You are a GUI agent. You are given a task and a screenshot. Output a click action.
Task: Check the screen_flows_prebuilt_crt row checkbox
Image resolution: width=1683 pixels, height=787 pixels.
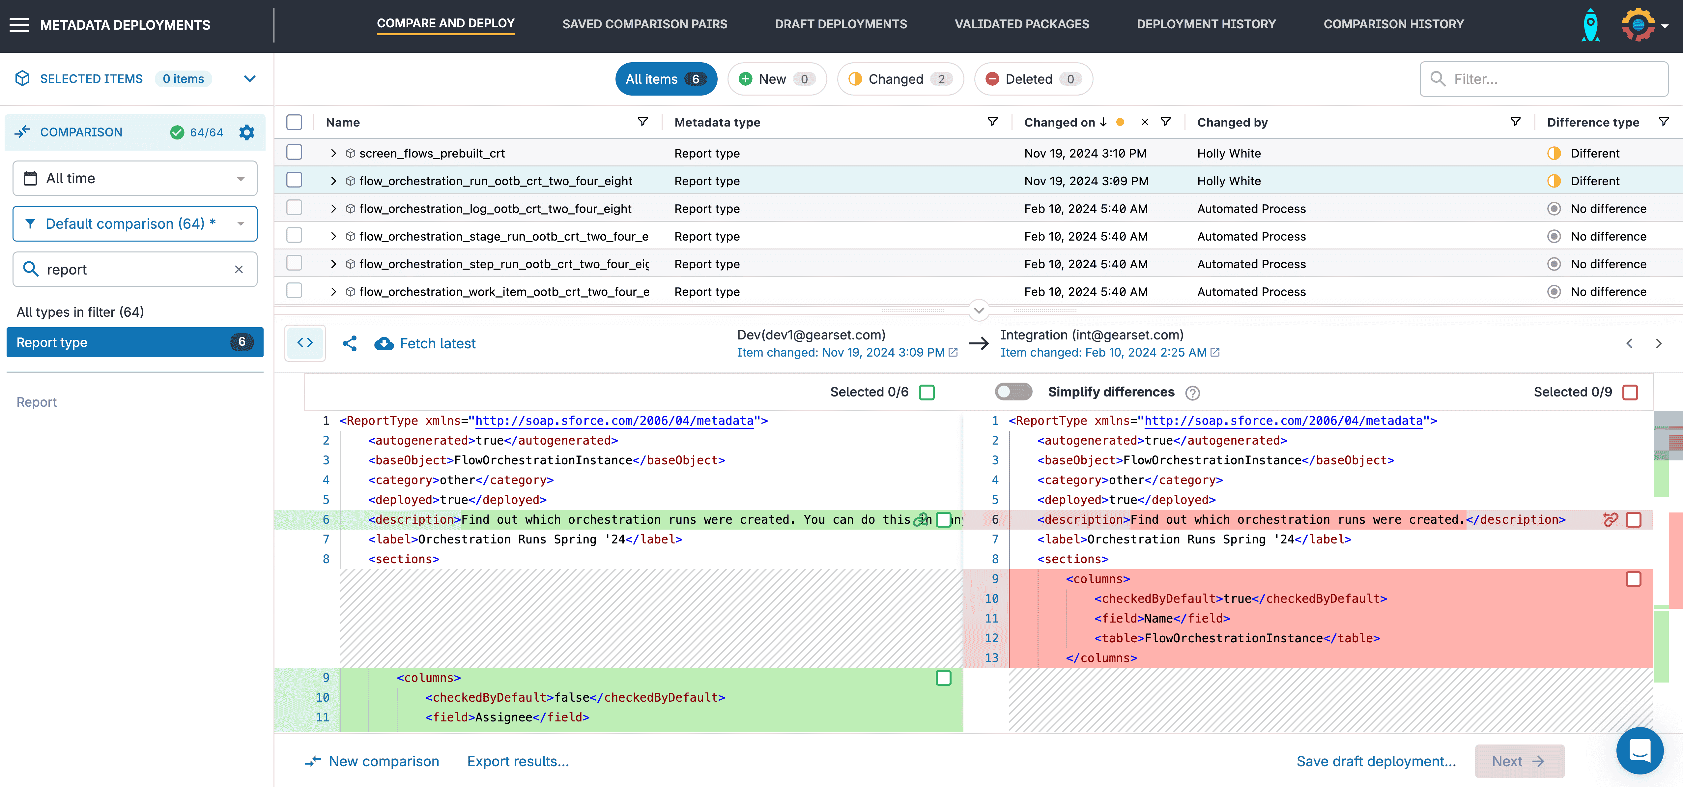[295, 152]
